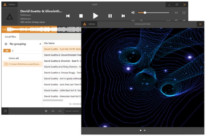
Task: Select the 'C' letter filter
Action: click(x=13, y=51)
